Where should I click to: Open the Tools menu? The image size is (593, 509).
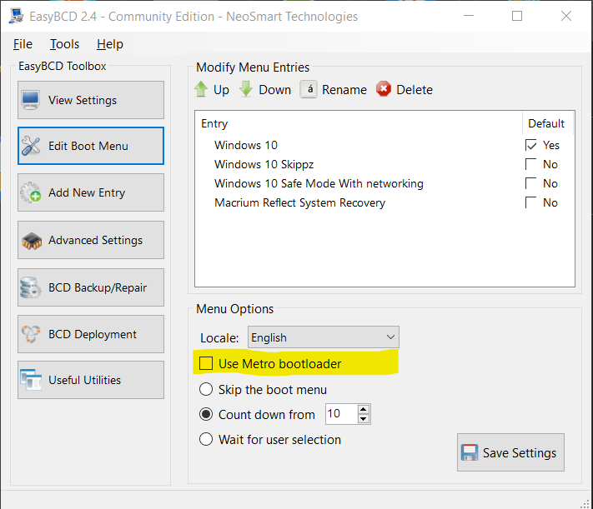(x=64, y=44)
